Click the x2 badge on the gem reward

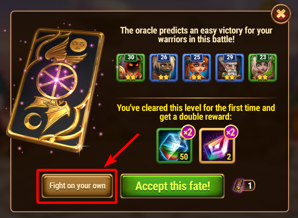[231, 132]
